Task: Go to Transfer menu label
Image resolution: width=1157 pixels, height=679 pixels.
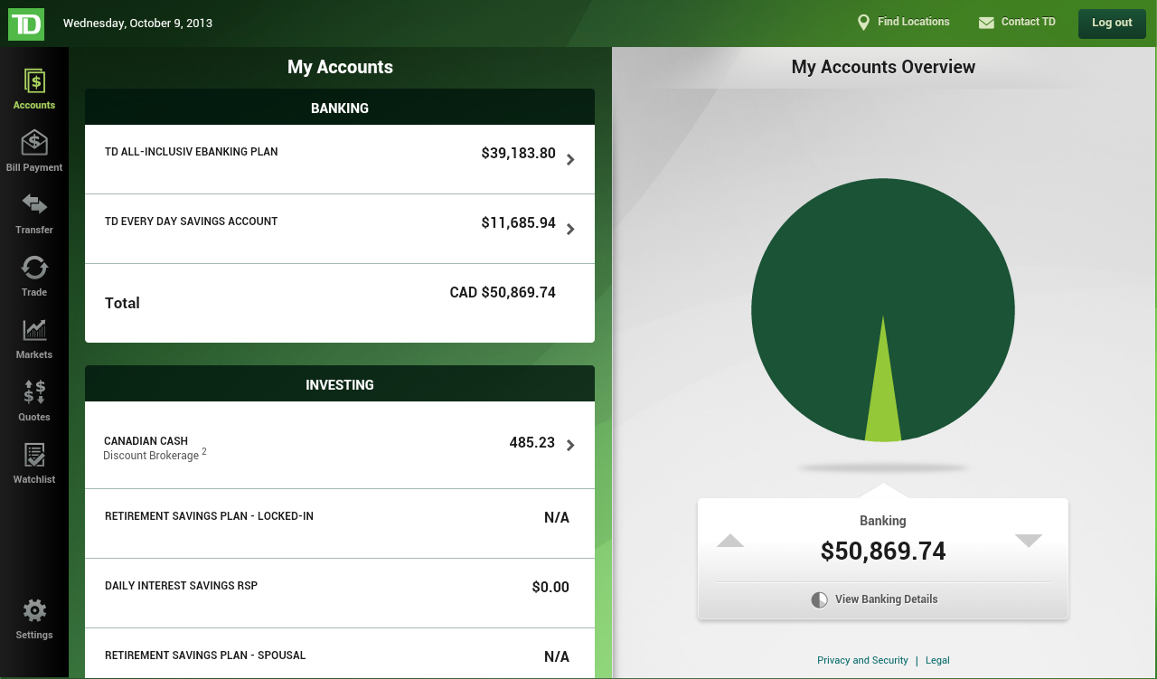Action: [34, 230]
